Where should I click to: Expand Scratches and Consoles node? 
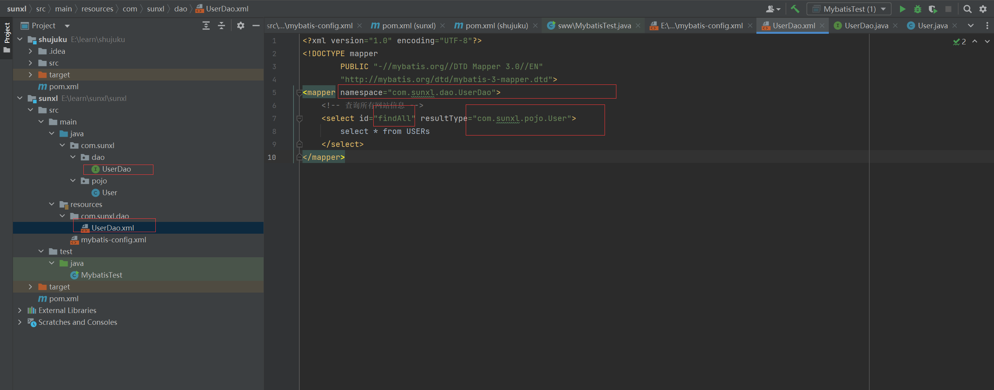20,322
